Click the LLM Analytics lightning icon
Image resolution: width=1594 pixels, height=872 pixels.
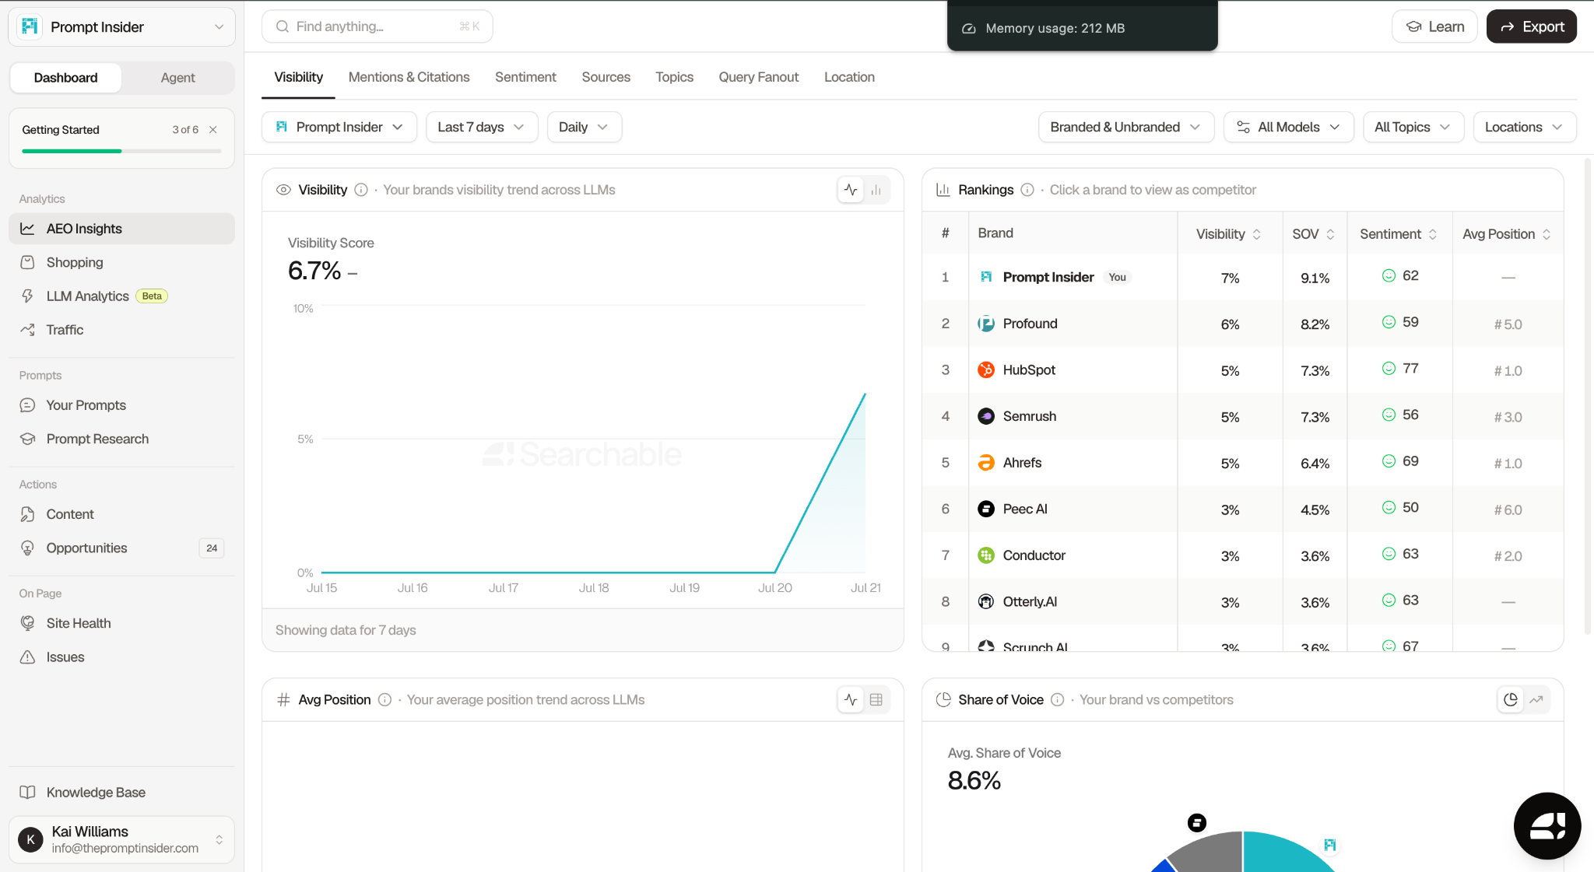(27, 296)
